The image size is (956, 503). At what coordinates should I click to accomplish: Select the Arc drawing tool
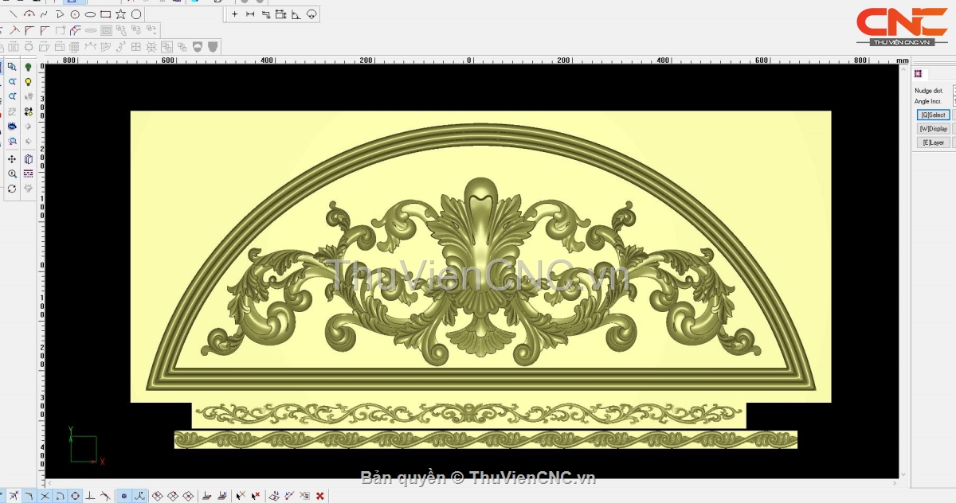pos(29,14)
